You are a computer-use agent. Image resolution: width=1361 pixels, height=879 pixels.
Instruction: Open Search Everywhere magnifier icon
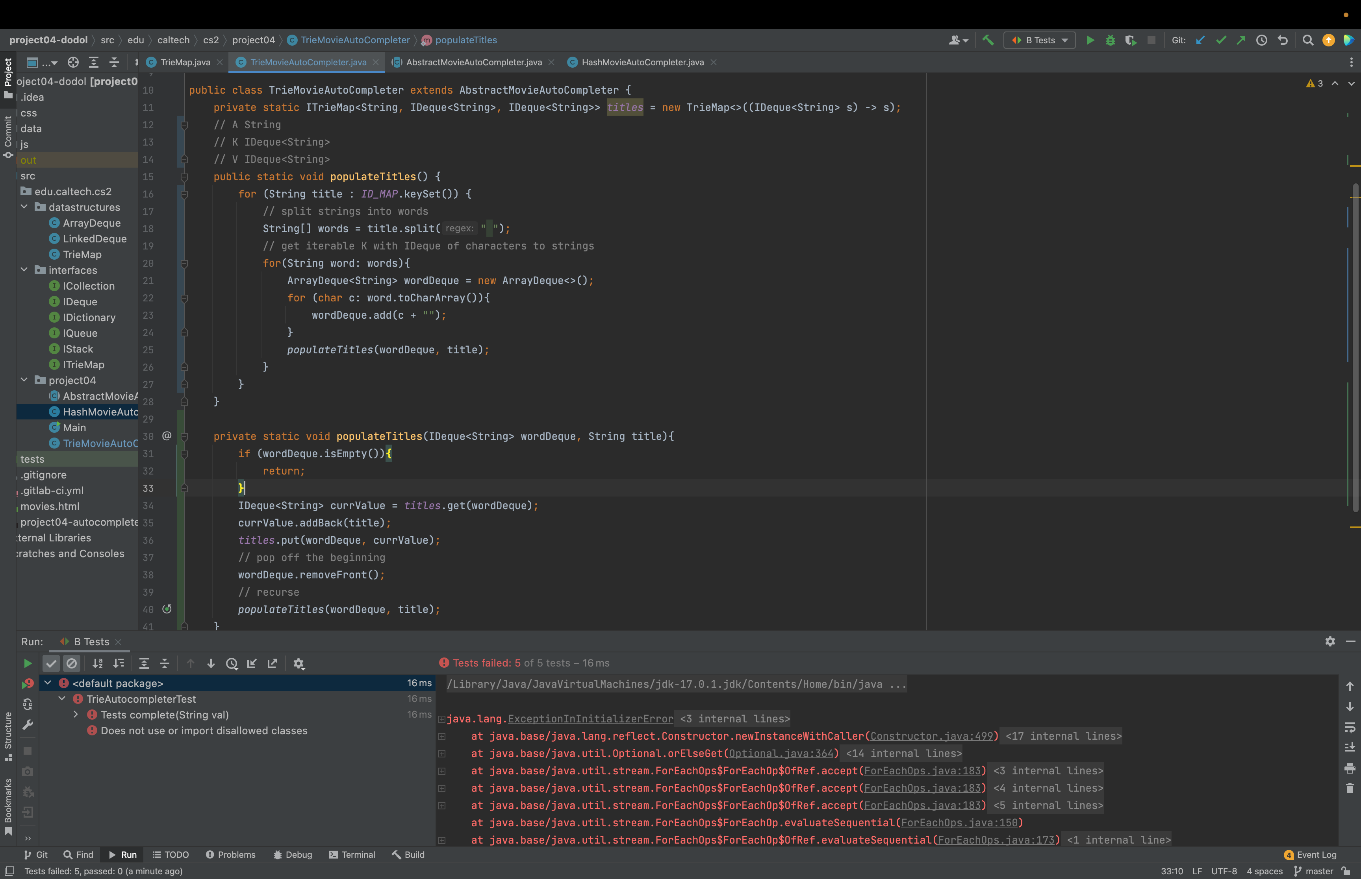[1307, 40]
